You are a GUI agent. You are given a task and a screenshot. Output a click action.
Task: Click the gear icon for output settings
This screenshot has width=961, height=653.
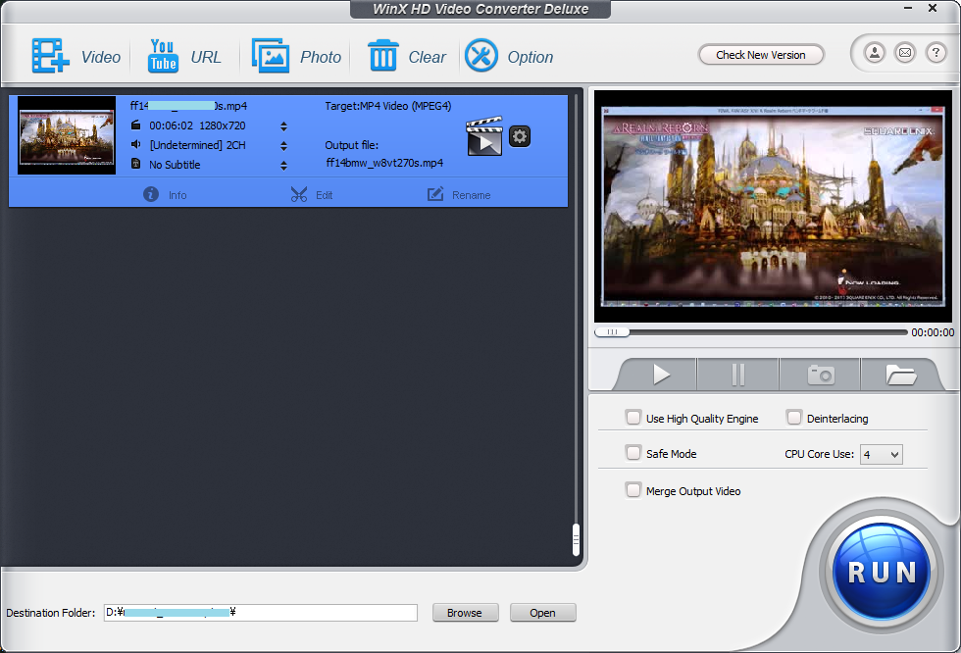pyautogui.click(x=520, y=136)
